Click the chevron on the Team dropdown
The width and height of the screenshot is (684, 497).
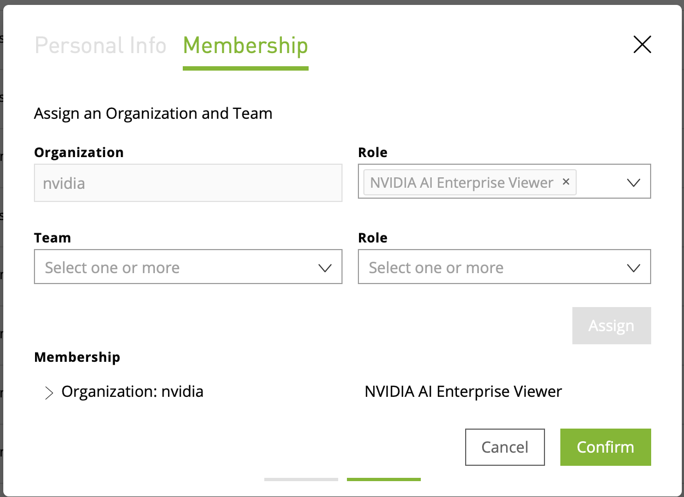326,267
